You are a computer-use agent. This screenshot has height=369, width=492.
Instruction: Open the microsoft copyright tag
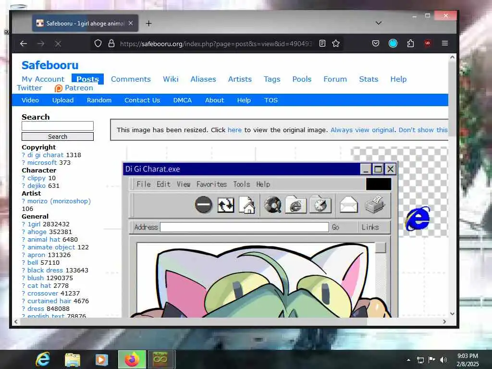click(42, 162)
